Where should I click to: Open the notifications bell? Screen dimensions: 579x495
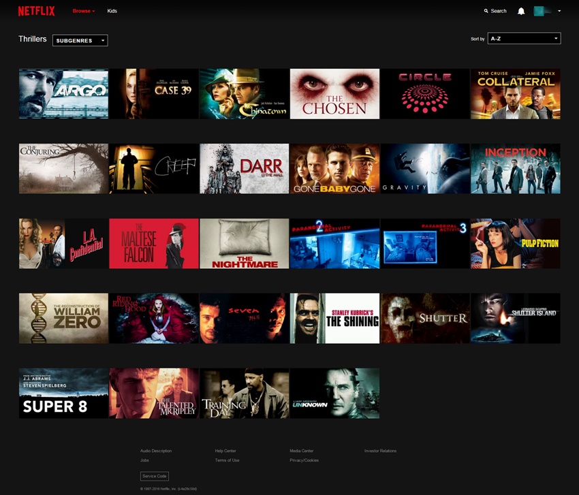tap(521, 11)
